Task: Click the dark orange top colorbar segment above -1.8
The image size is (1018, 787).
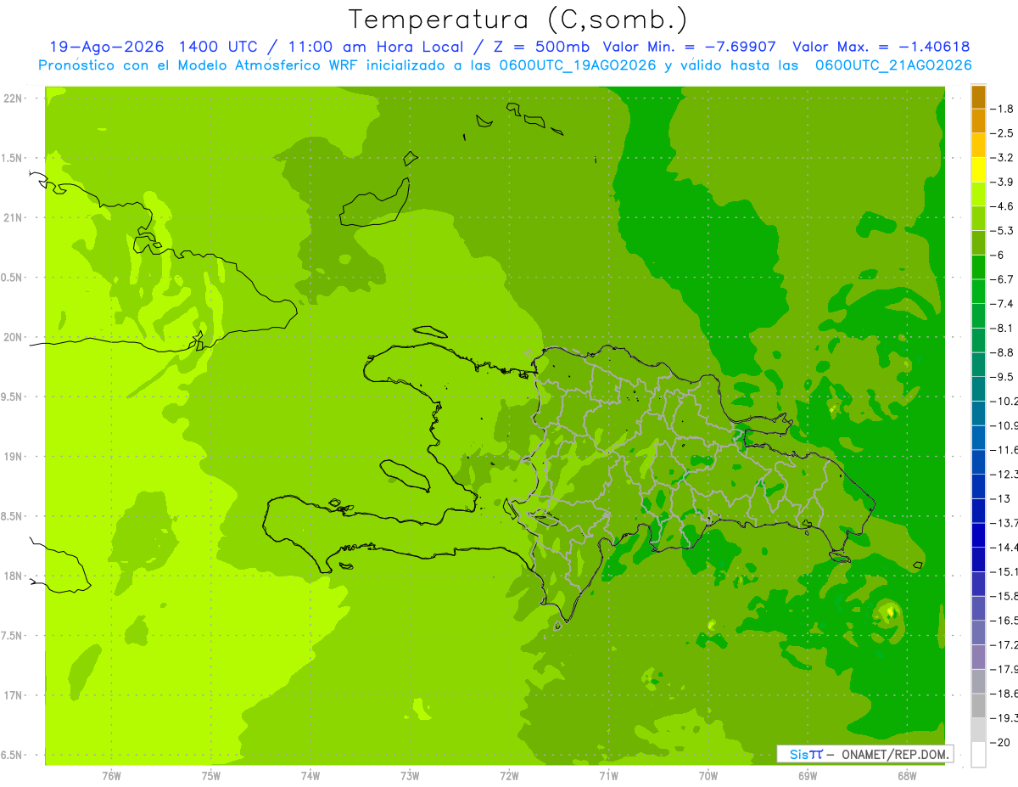Action: point(978,97)
